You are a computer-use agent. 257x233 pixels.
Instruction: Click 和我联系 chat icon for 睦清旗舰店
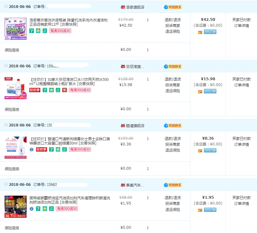coord(173,126)
